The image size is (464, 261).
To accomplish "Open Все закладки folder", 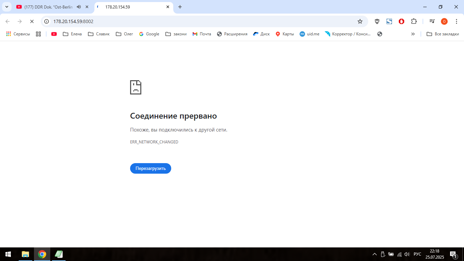I will [443, 34].
